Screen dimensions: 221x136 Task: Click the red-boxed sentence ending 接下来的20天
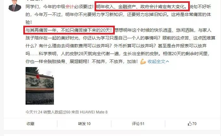pyautogui.click(x=69, y=30)
